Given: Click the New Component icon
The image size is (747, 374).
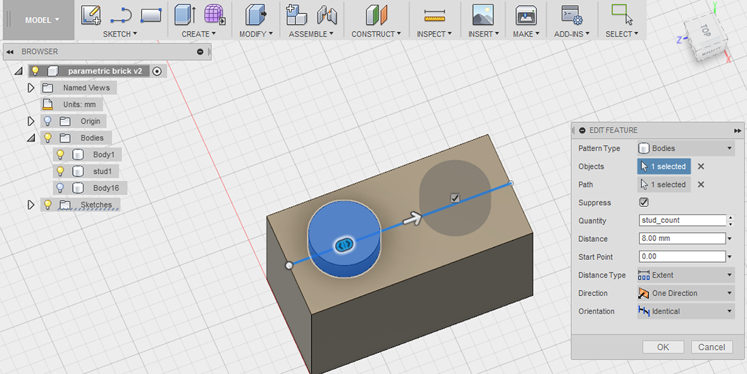Looking at the screenshot, I should coord(296,15).
